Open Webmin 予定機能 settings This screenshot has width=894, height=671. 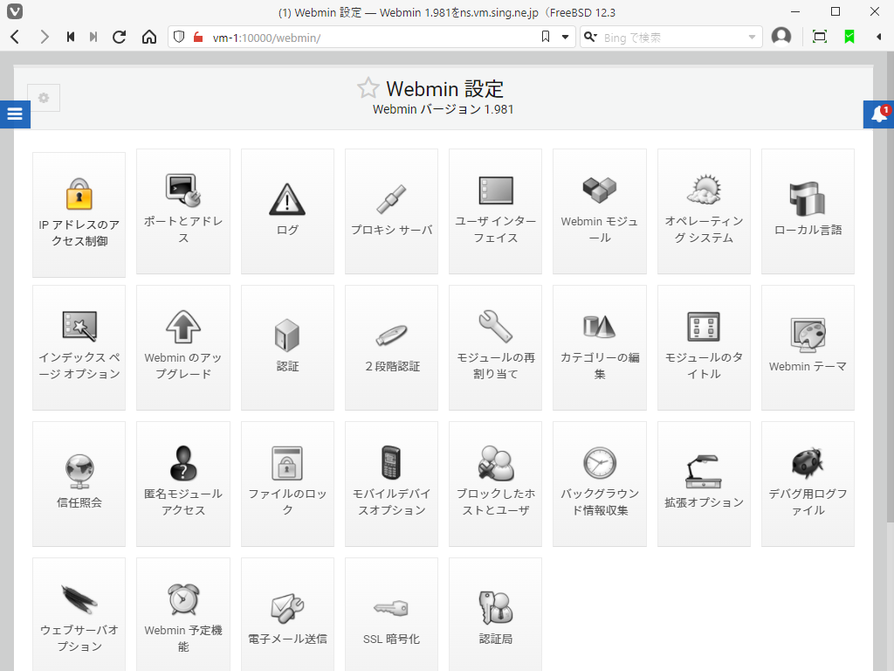(183, 615)
